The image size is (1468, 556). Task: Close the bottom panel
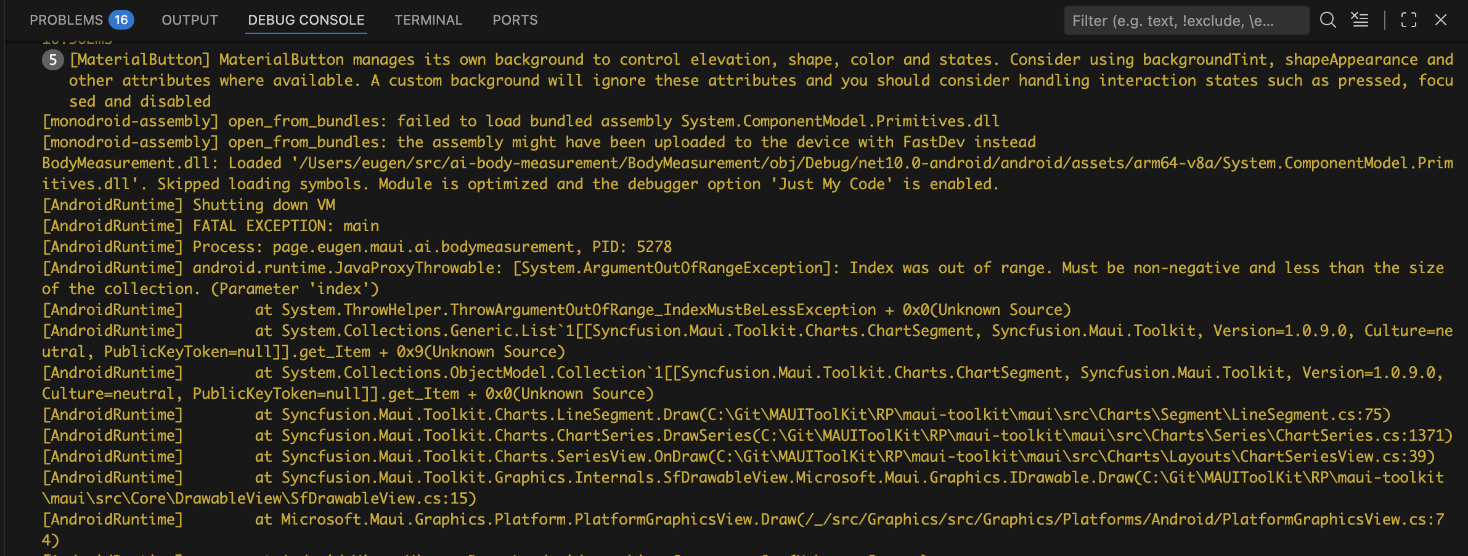(1440, 20)
